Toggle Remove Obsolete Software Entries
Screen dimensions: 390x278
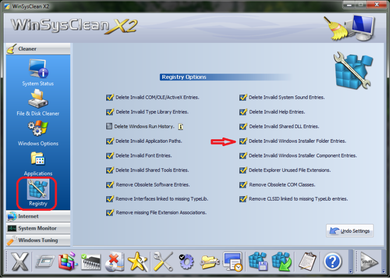point(110,185)
